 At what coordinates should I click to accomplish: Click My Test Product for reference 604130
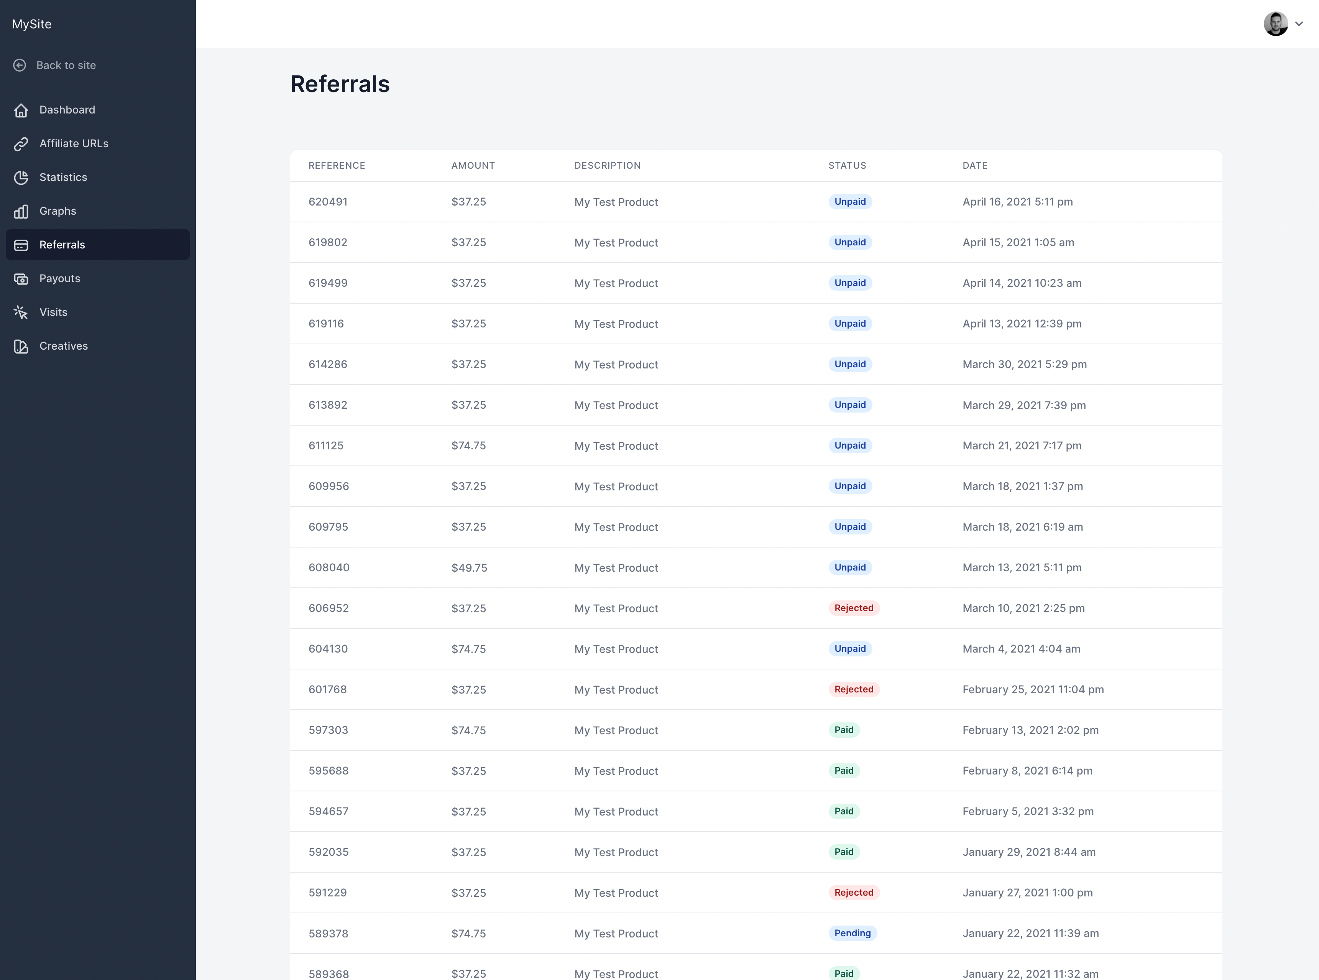pyautogui.click(x=616, y=649)
